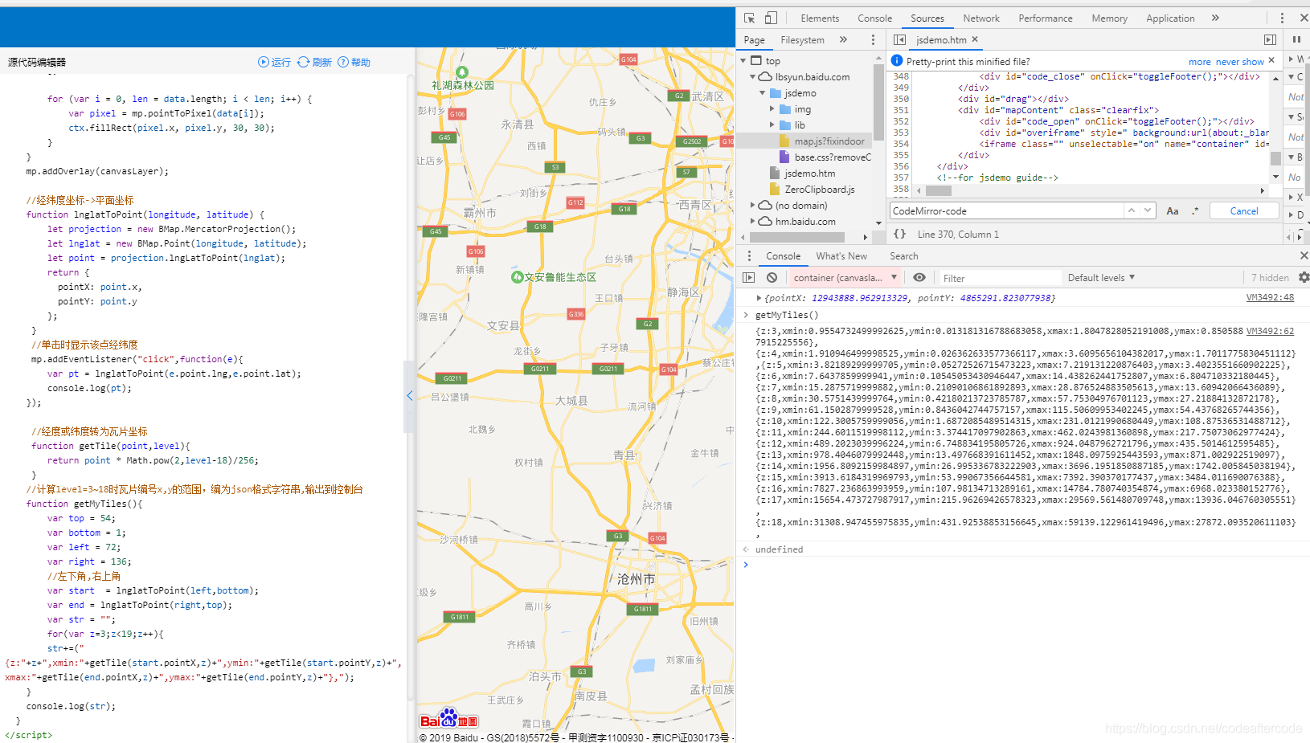Expand the img folder
The height and width of the screenshot is (743, 1310).
click(x=772, y=108)
